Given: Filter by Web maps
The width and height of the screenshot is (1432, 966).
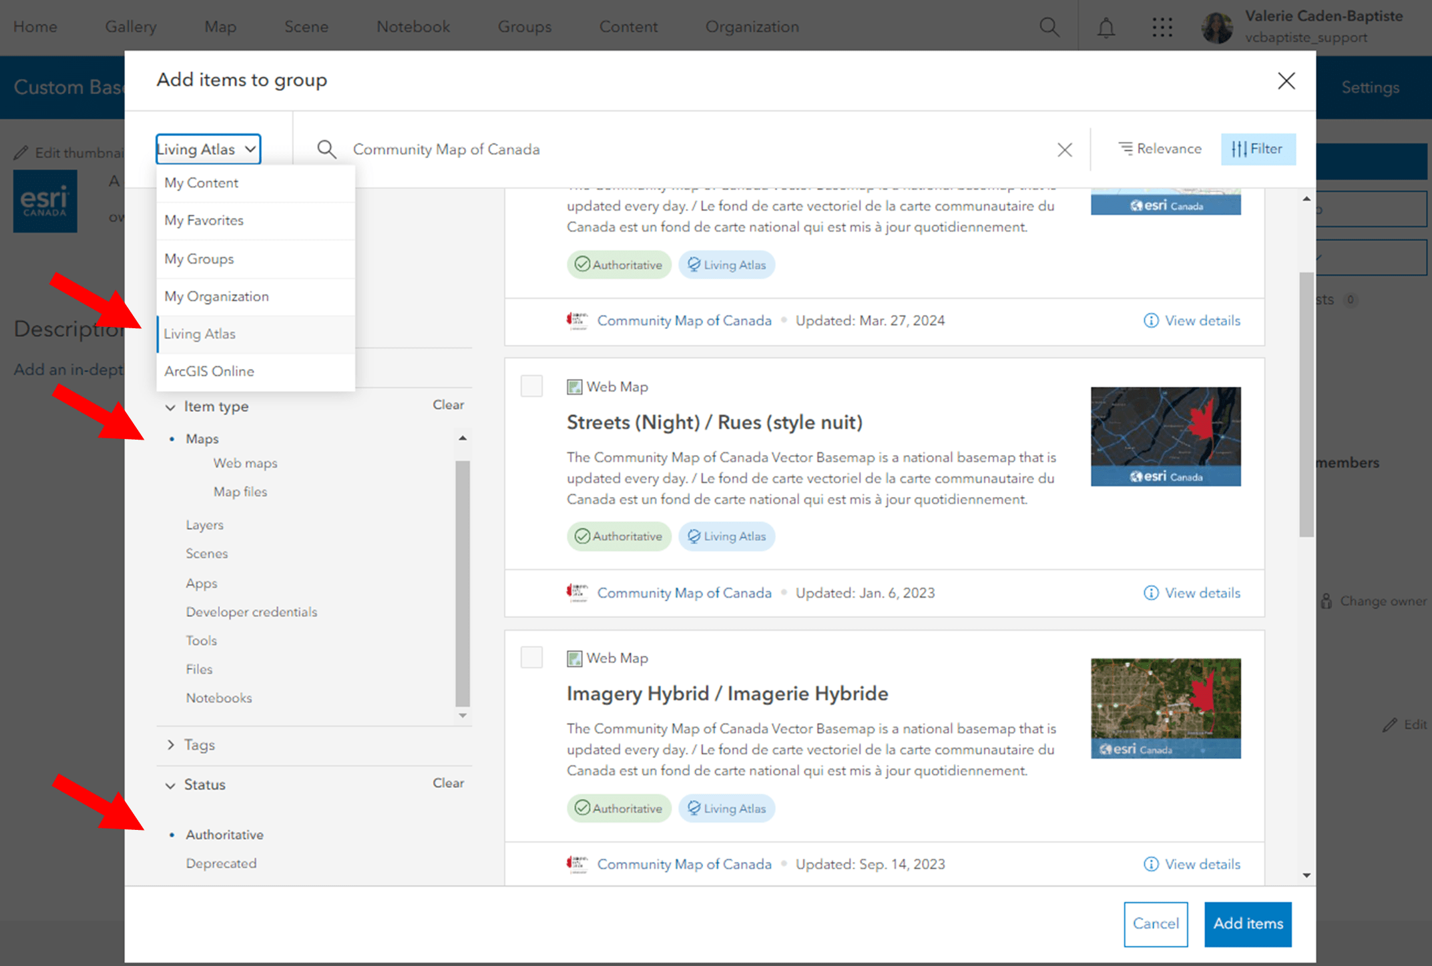Looking at the screenshot, I should pos(245,463).
